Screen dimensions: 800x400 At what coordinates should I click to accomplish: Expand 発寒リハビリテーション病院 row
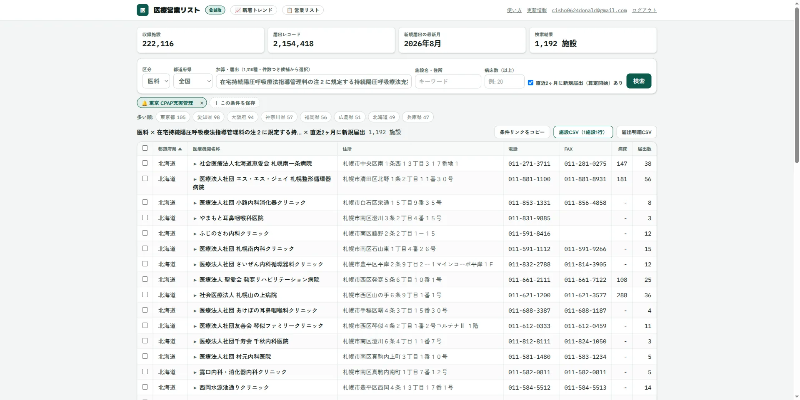click(x=195, y=280)
